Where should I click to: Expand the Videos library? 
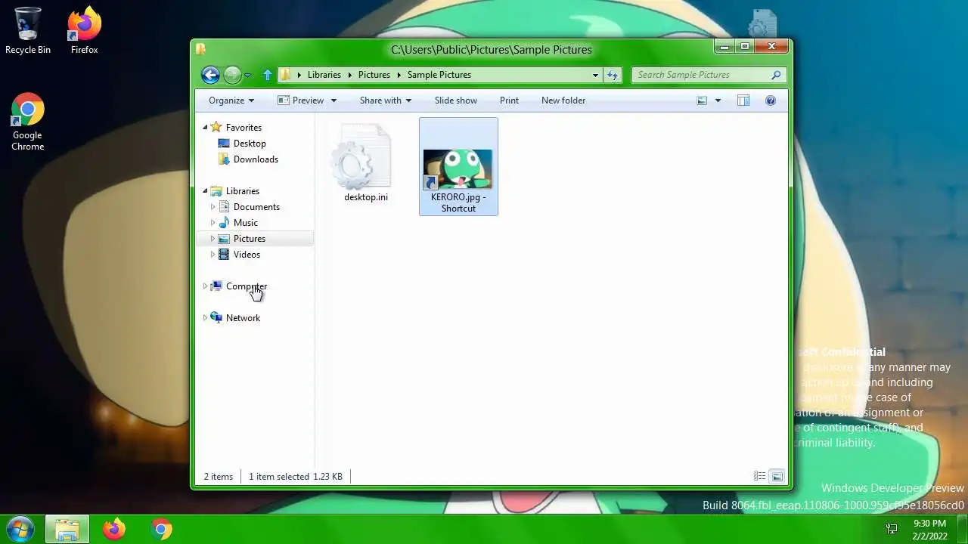point(213,255)
